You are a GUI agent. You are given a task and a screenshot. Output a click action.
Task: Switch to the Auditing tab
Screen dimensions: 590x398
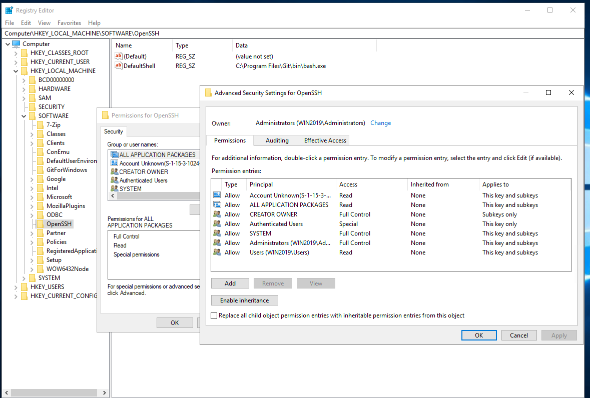pos(277,140)
